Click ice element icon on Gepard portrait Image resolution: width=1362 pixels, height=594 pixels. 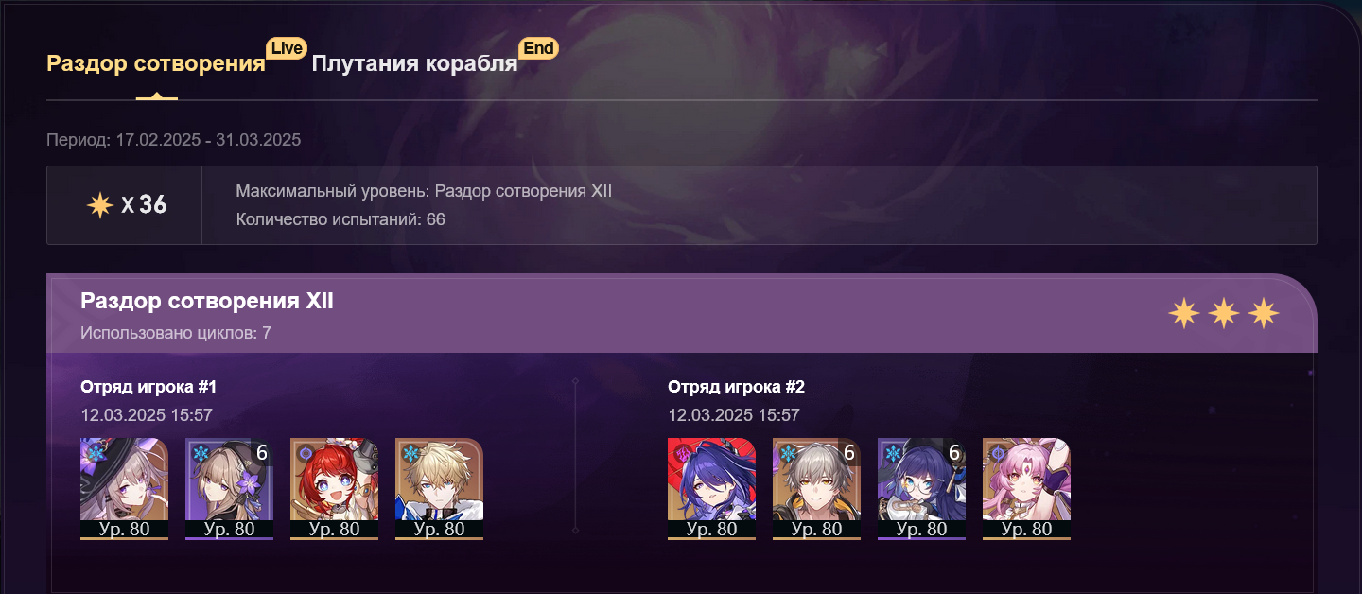410,453
